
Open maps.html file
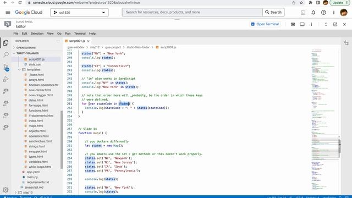(36, 126)
